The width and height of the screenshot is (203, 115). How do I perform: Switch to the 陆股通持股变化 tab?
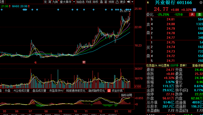(x=76, y=91)
